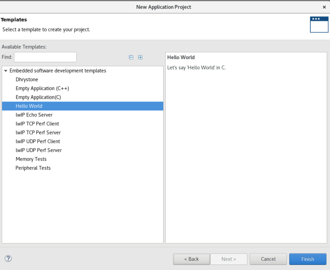The width and height of the screenshot is (330, 270).
Task: Go back to the previous wizard page
Action: pos(191,259)
